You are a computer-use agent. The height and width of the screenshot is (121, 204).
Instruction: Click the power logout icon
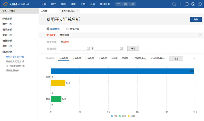199,4
